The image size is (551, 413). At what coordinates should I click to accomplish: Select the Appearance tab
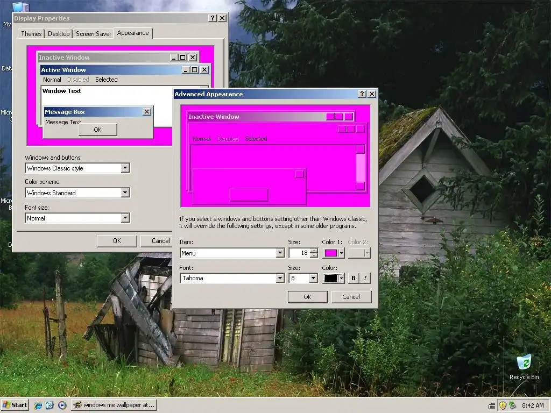133,33
